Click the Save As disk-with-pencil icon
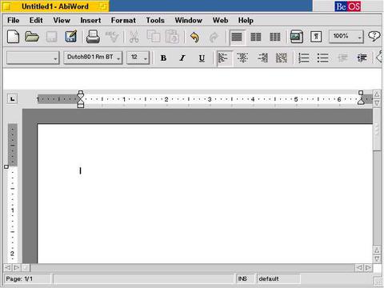This screenshot has width=384, height=288. [x=70, y=37]
